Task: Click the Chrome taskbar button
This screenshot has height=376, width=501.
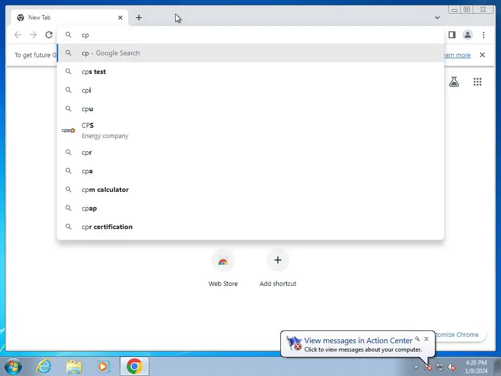Action: pos(135,366)
